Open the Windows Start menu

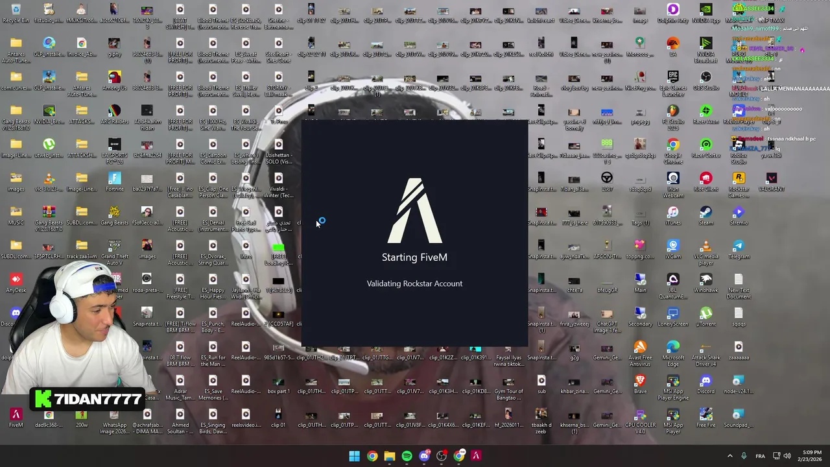click(354, 456)
